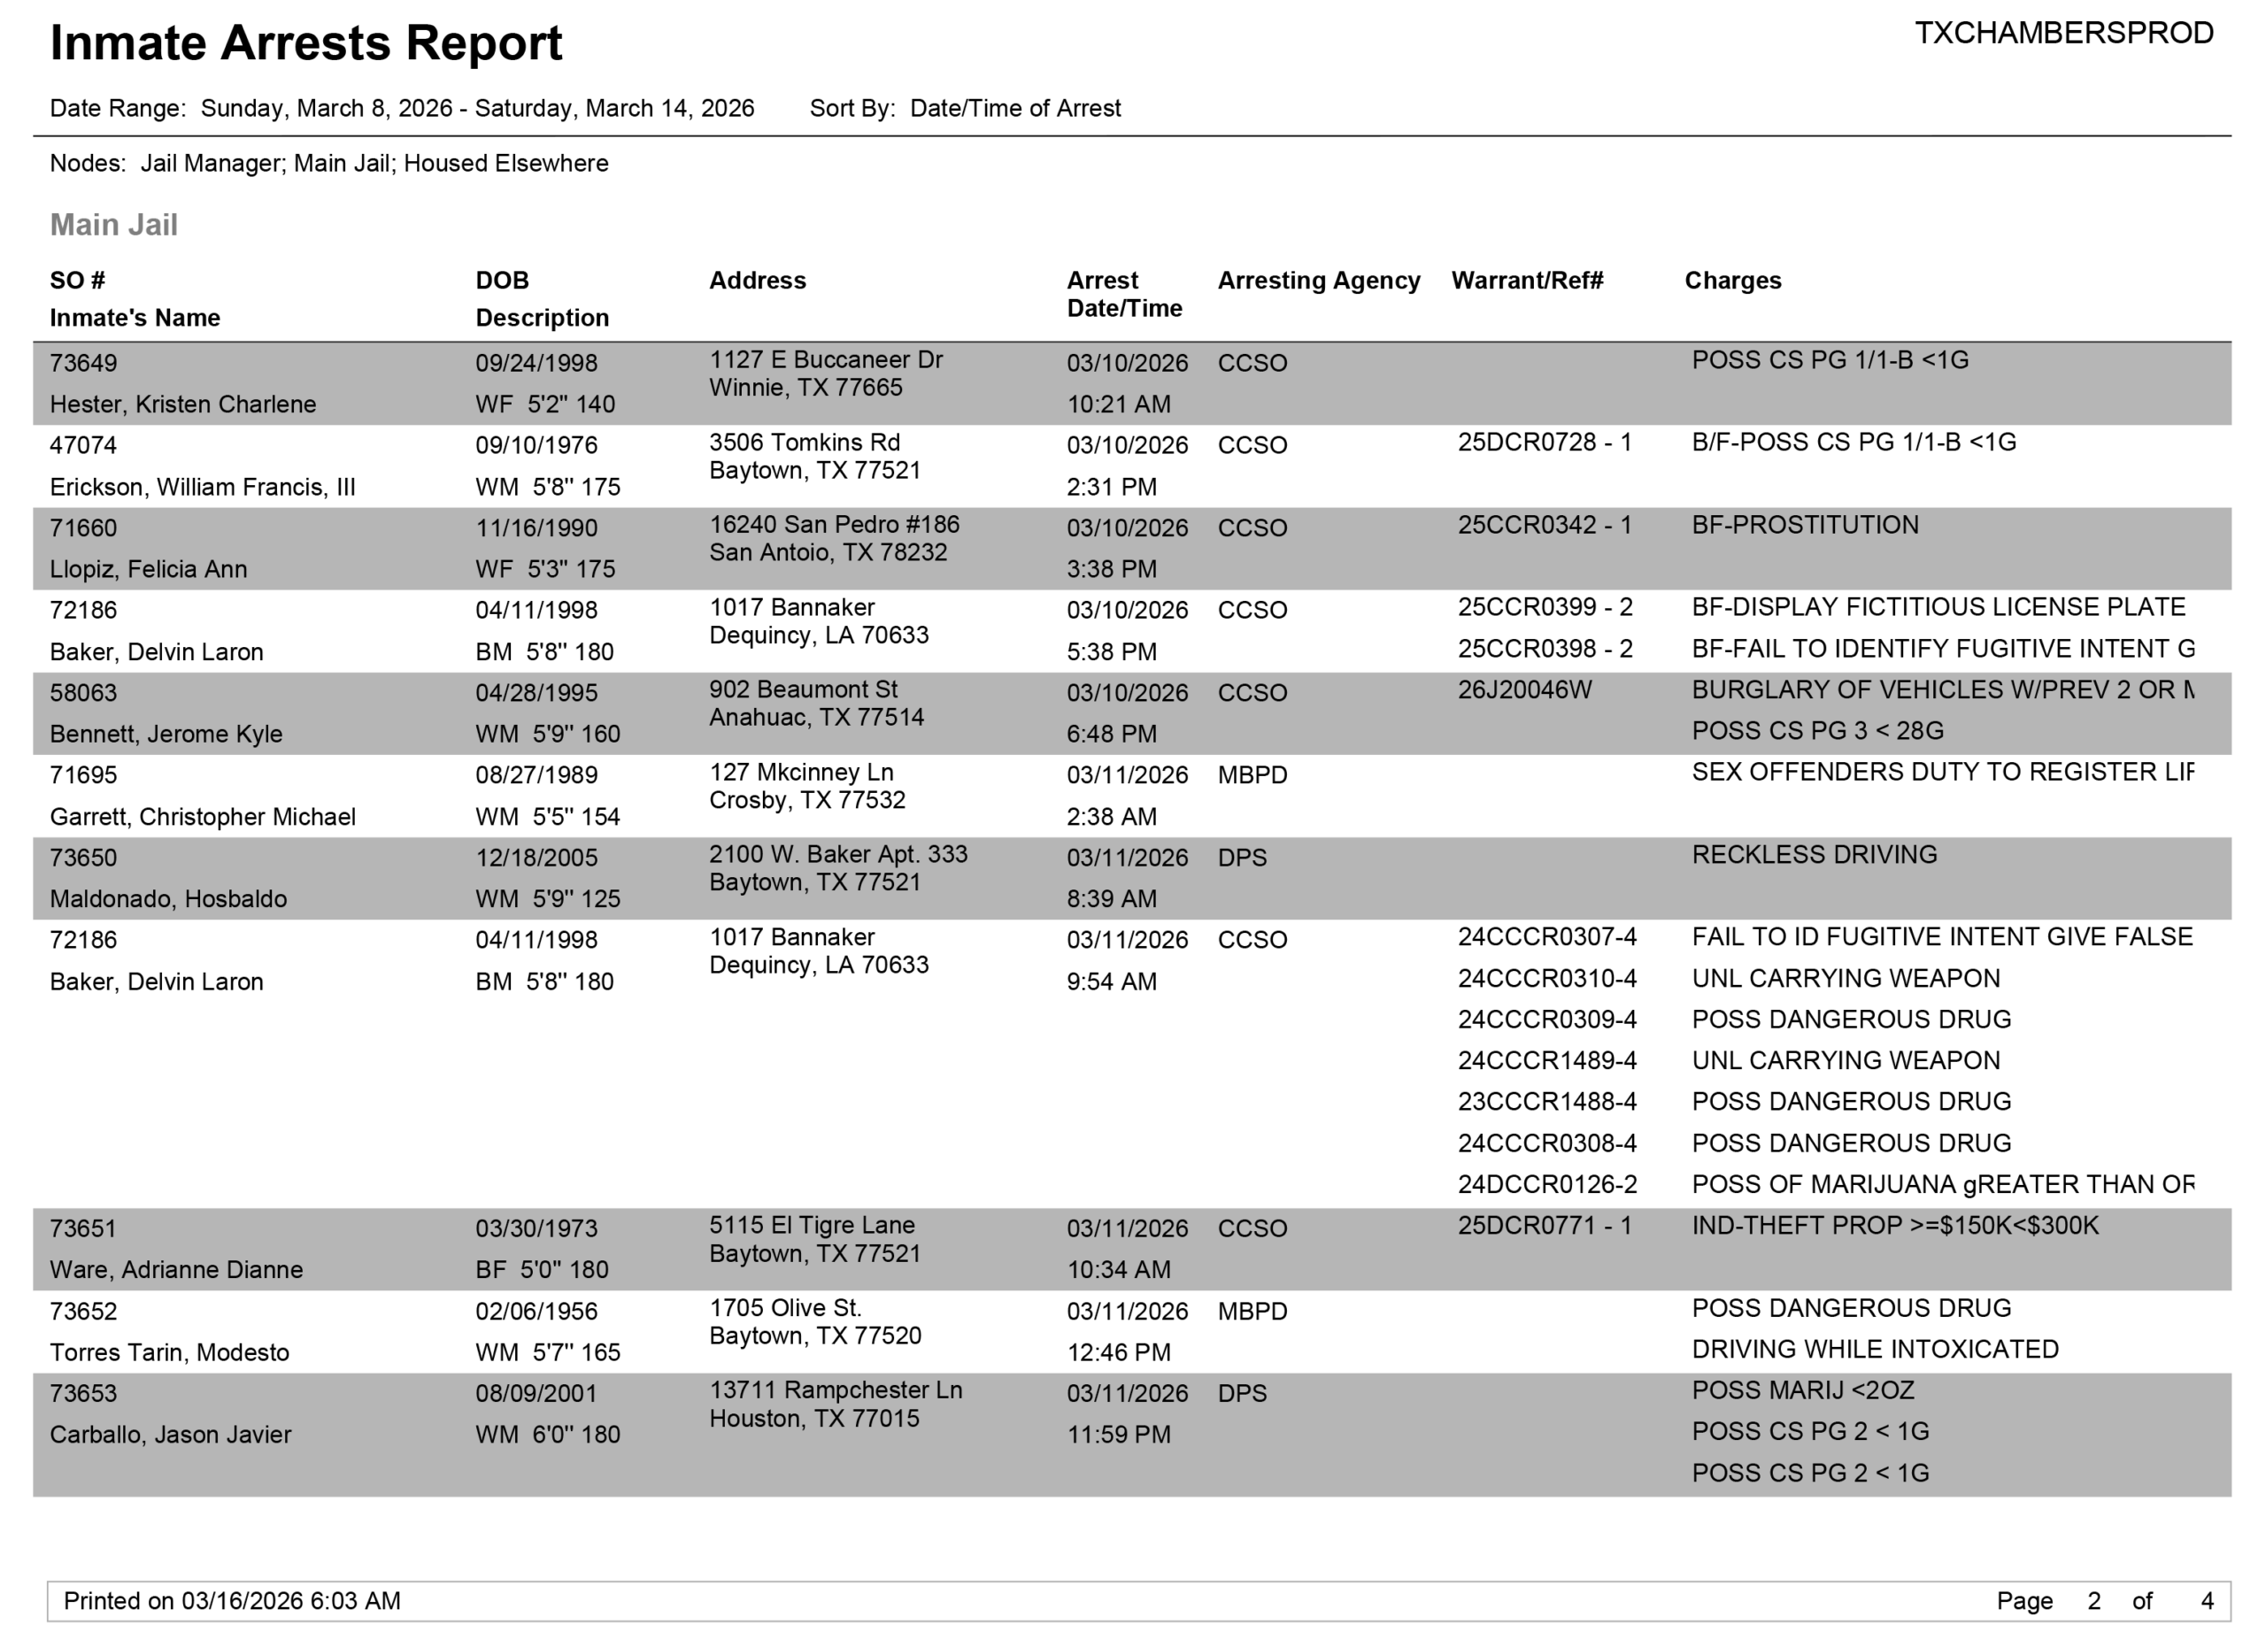Click inmate name Hester, Kristen Charlene
Screen dimensions: 2266x1632
(x=183, y=404)
